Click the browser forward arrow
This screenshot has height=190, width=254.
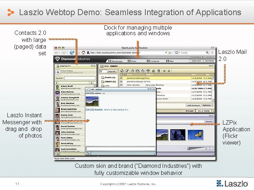click(64, 53)
